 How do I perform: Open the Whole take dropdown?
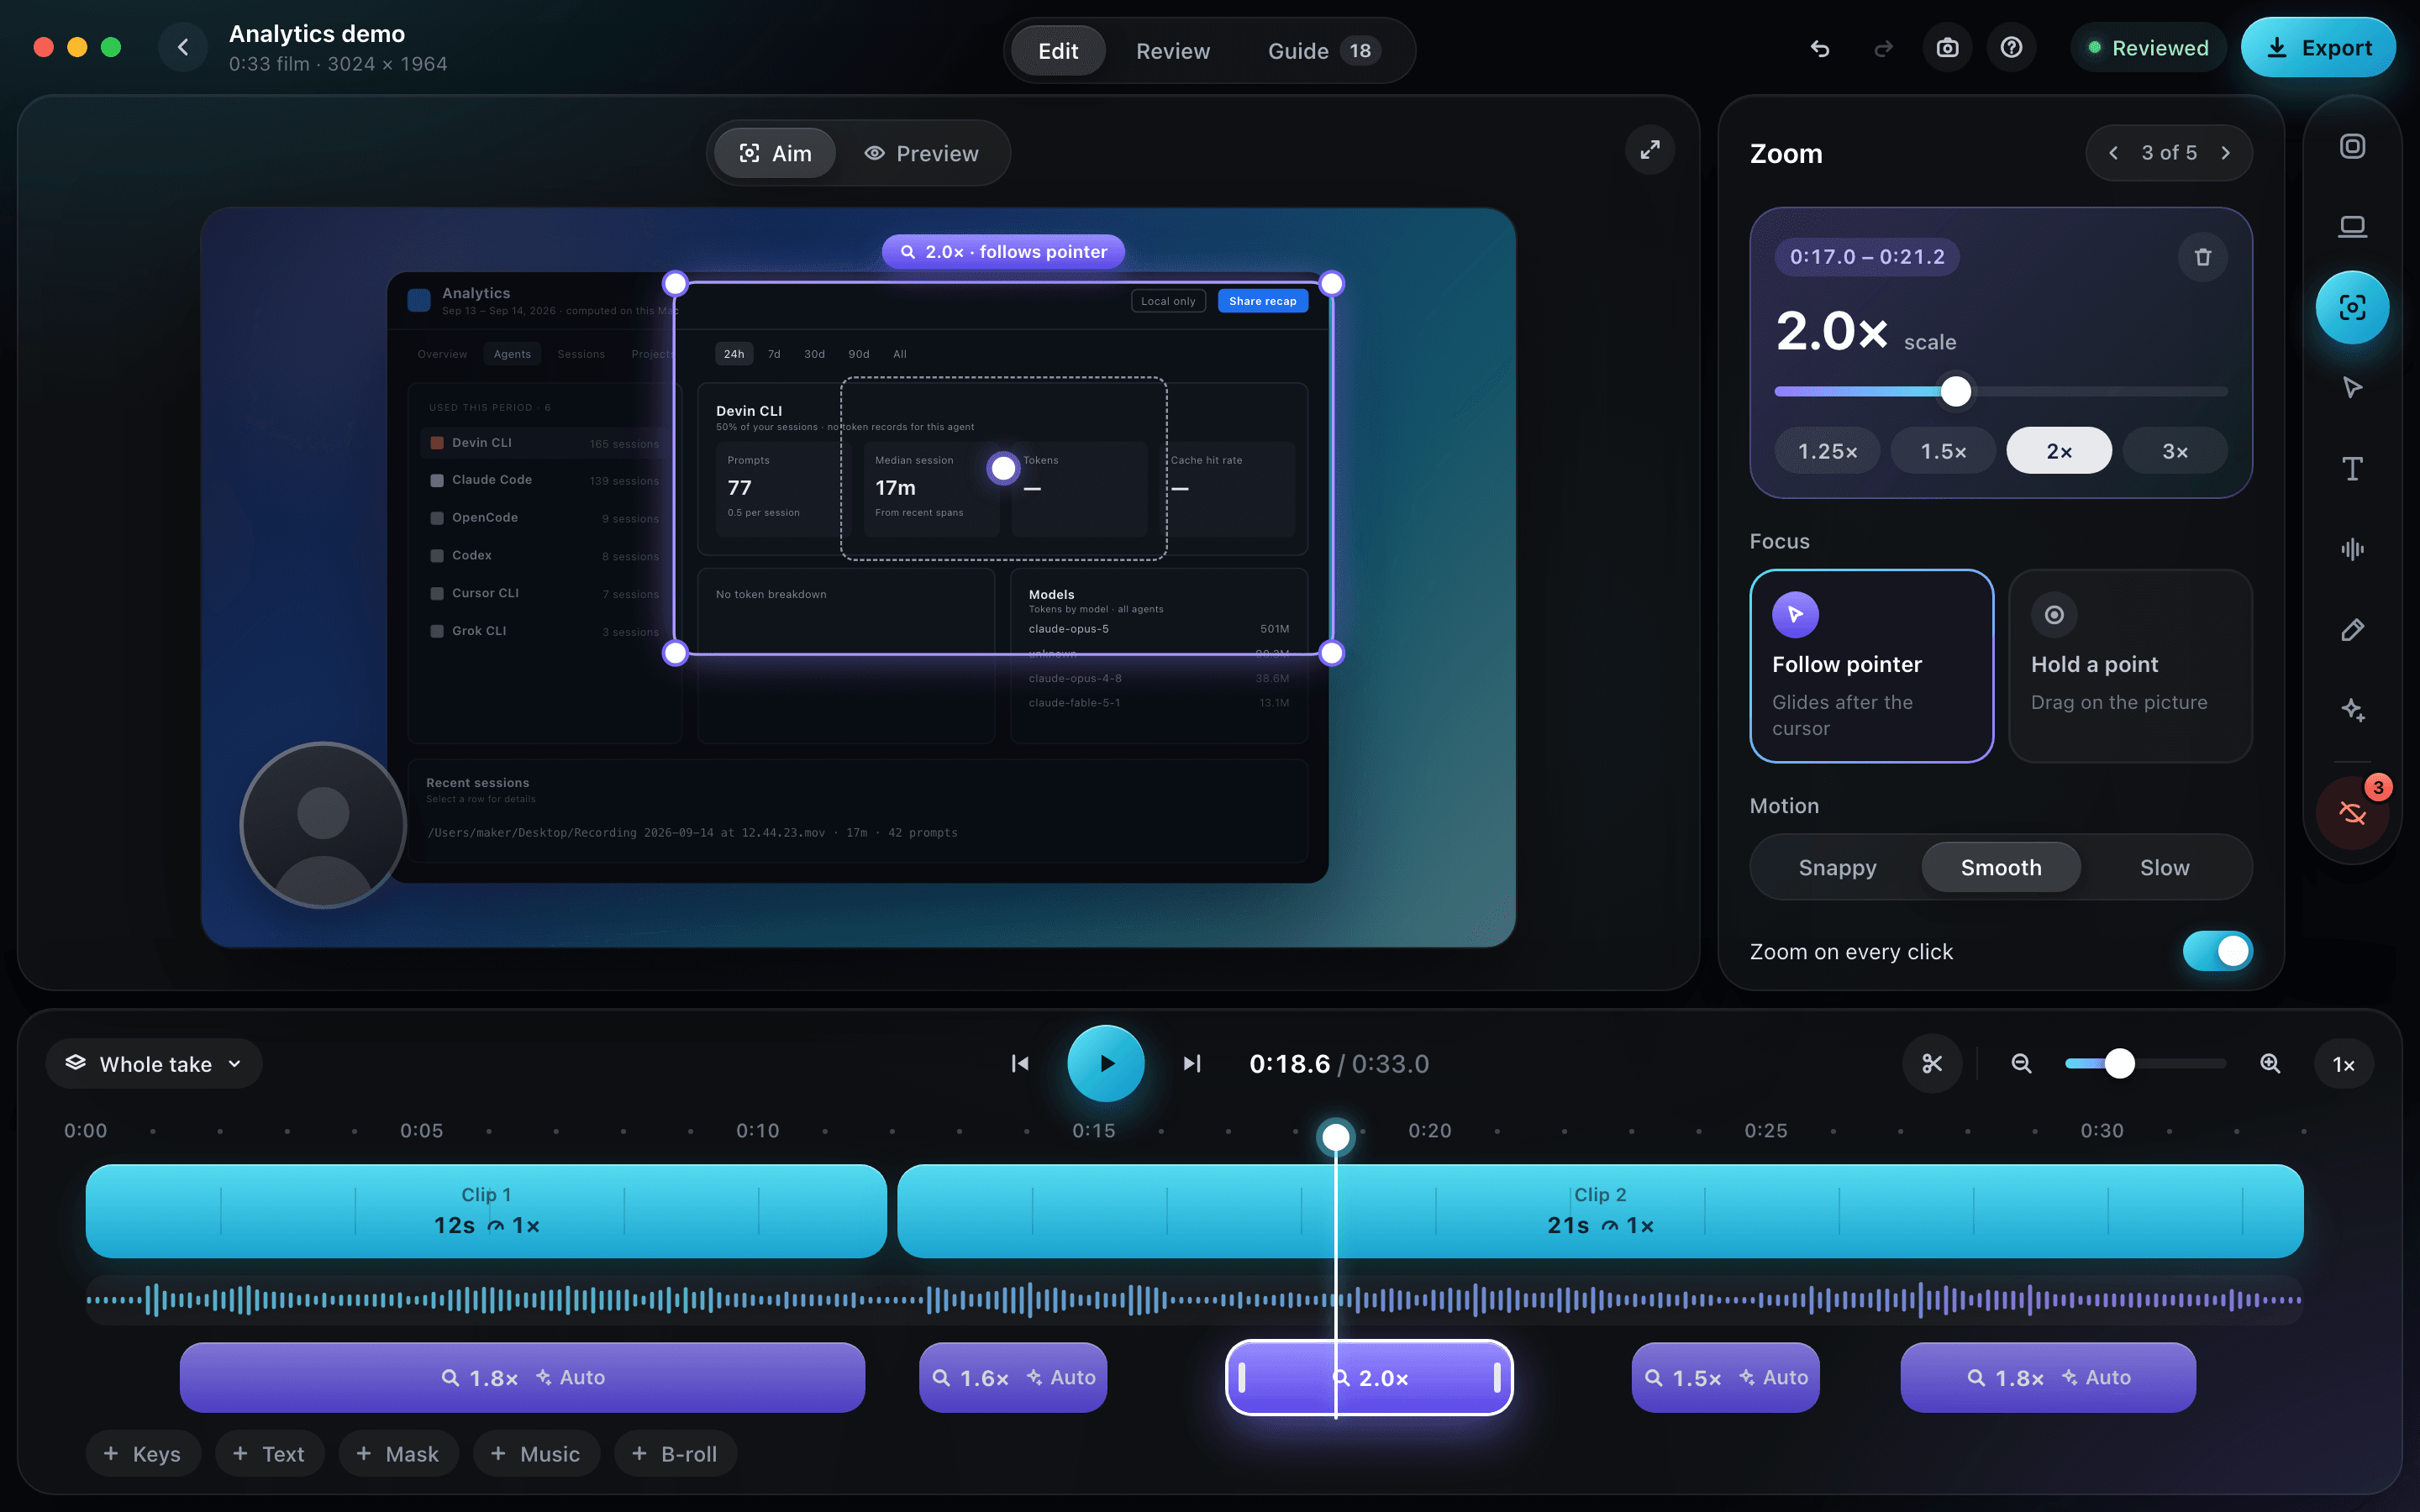pyautogui.click(x=154, y=1064)
